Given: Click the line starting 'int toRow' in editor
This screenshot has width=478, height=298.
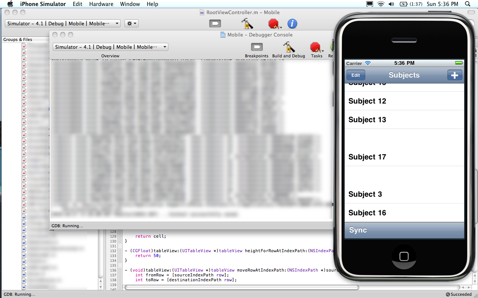Looking at the screenshot, I should [x=186, y=280].
